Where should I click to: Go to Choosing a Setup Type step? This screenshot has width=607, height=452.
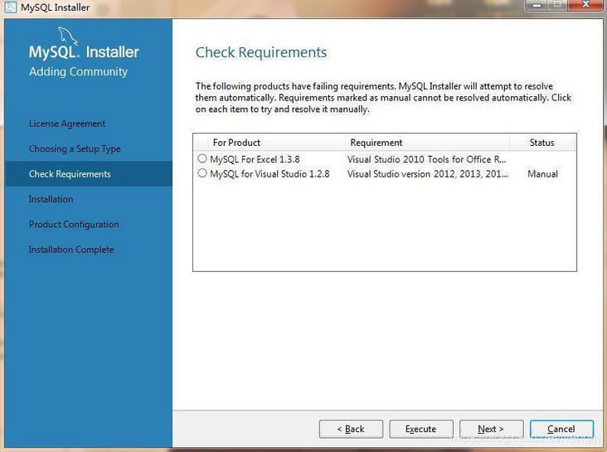click(75, 148)
